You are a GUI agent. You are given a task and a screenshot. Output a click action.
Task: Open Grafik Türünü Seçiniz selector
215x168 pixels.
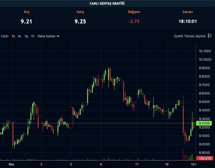190,36
